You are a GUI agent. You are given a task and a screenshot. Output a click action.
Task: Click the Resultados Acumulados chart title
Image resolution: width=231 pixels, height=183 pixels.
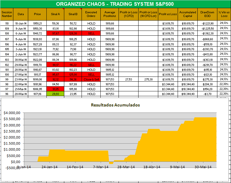pyautogui.click(x=115, y=105)
